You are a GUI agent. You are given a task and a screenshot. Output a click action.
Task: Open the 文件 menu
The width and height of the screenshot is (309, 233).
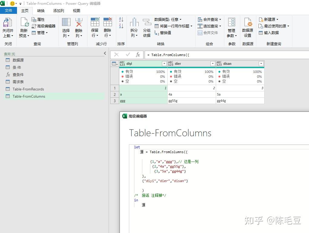tap(9, 10)
